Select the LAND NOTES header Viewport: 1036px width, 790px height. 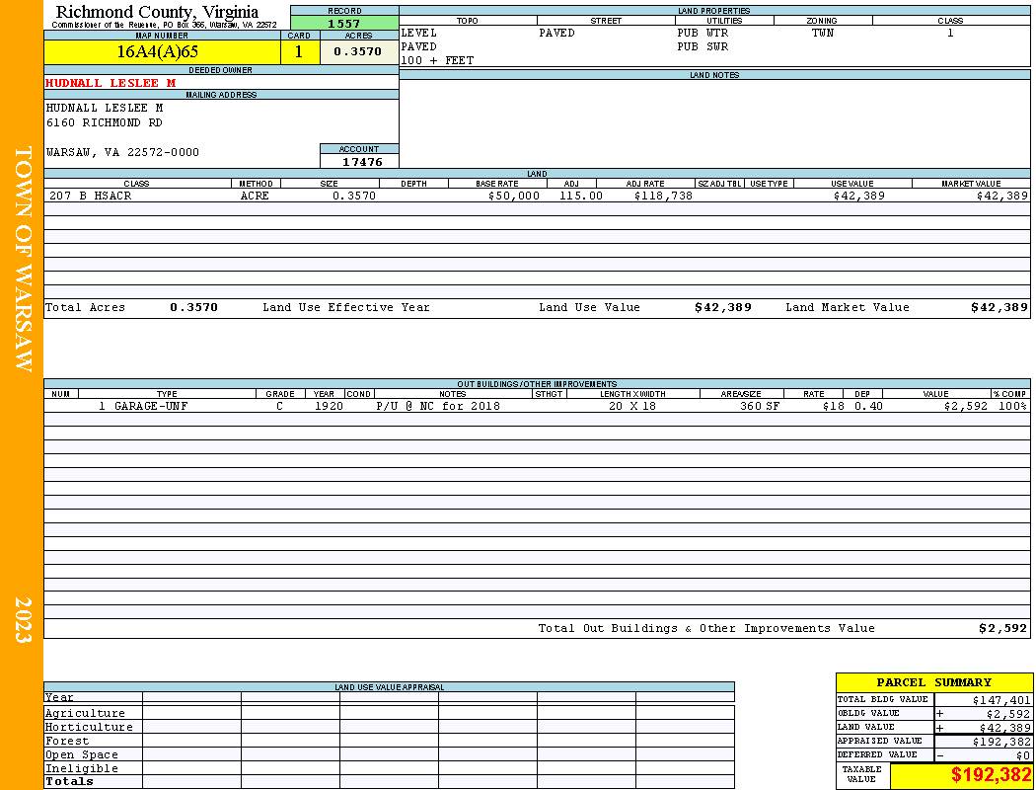tap(714, 75)
